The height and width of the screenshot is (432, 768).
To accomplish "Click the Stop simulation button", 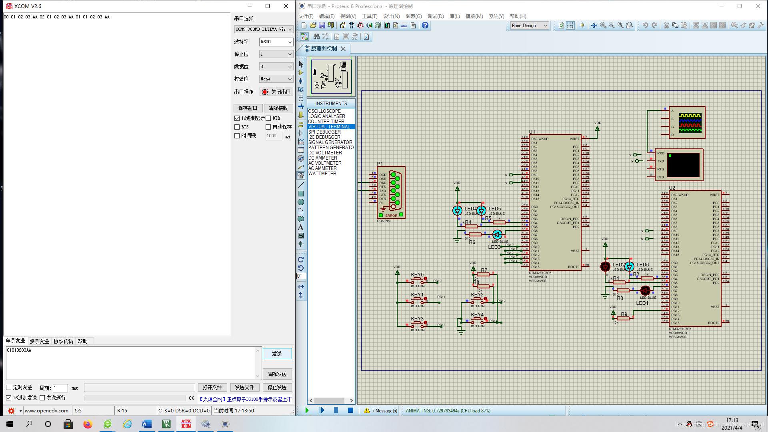I will [350, 410].
